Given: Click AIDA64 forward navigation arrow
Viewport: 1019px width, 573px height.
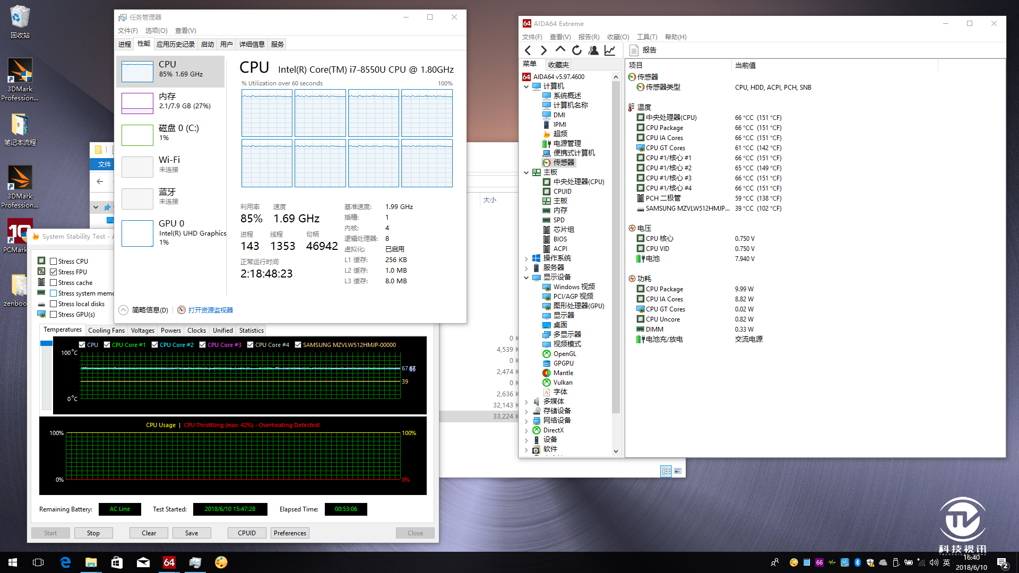Looking at the screenshot, I should coord(543,50).
